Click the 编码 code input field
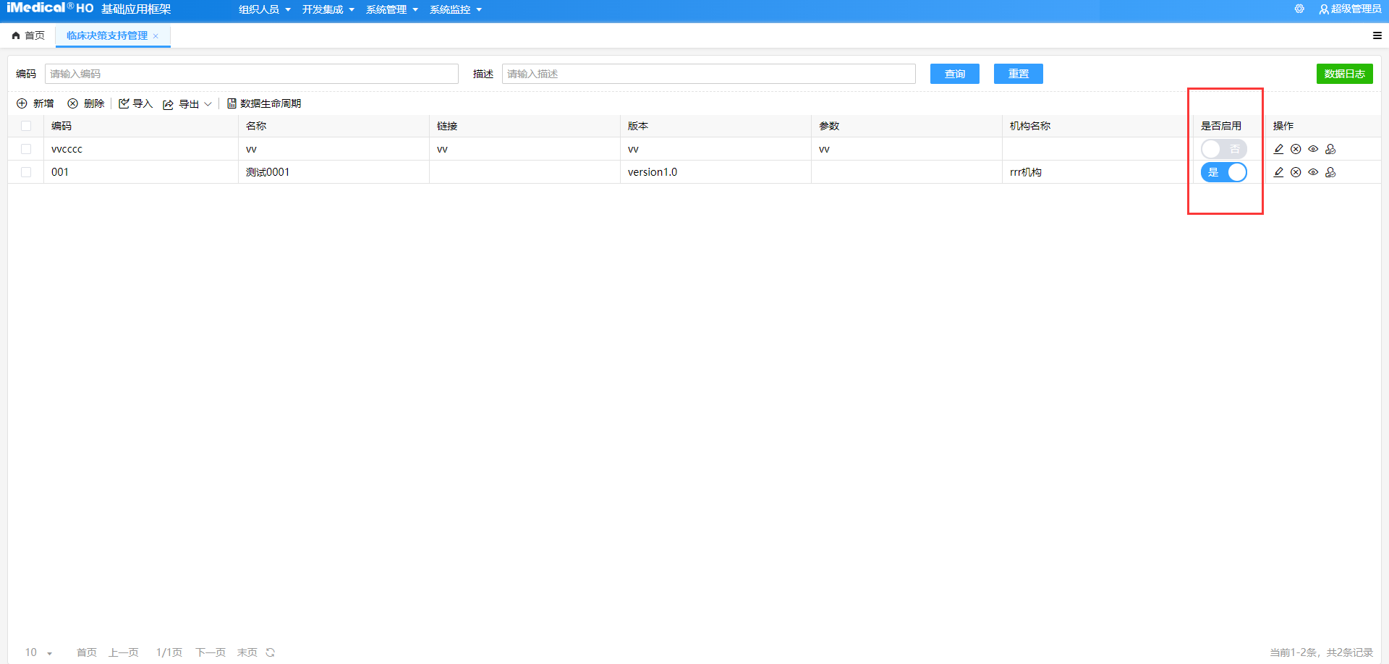Screen dimensions: 1389x664 (251, 74)
